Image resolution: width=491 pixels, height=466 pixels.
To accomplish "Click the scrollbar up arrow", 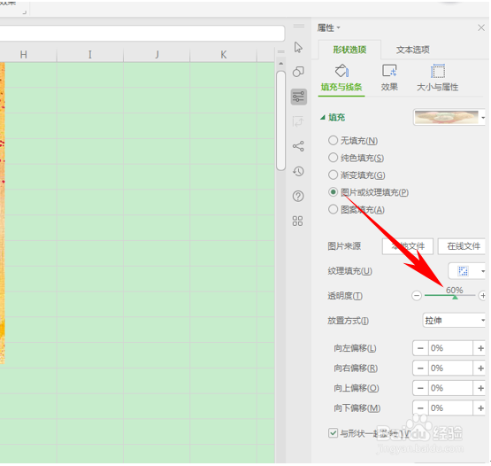I will (x=280, y=64).
